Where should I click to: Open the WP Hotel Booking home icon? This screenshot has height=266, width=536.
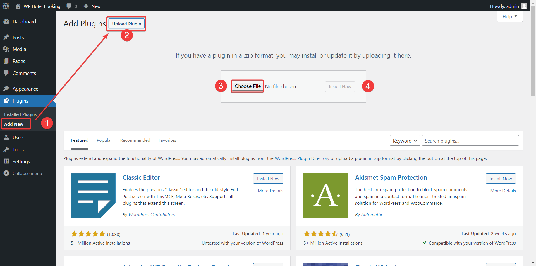click(x=18, y=6)
